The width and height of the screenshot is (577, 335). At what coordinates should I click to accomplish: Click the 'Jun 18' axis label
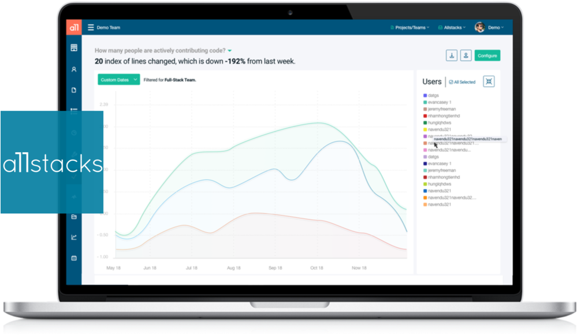pyautogui.click(x=150, y=268)
